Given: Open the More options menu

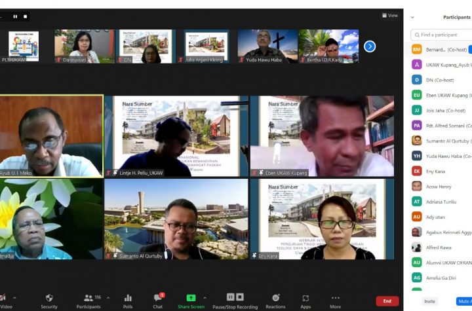Looking at the screenshot, I should click(336, 298).
